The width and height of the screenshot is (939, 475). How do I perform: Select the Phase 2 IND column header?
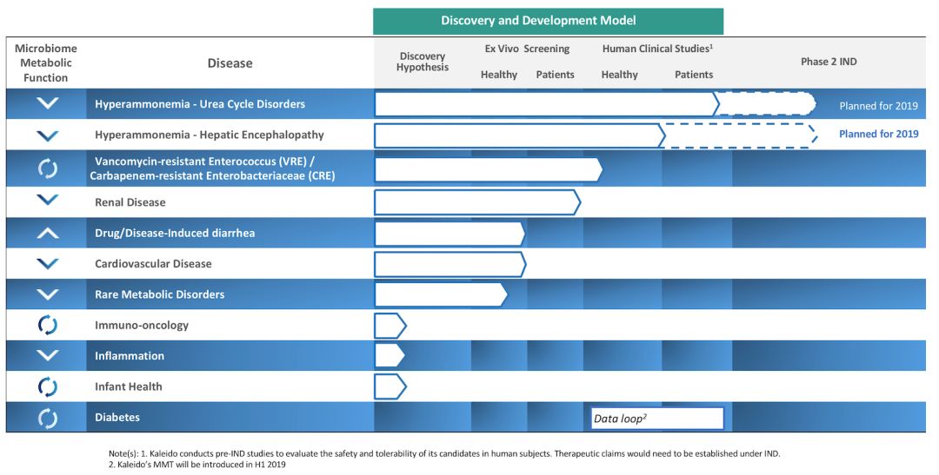click(x=829, y=62)
